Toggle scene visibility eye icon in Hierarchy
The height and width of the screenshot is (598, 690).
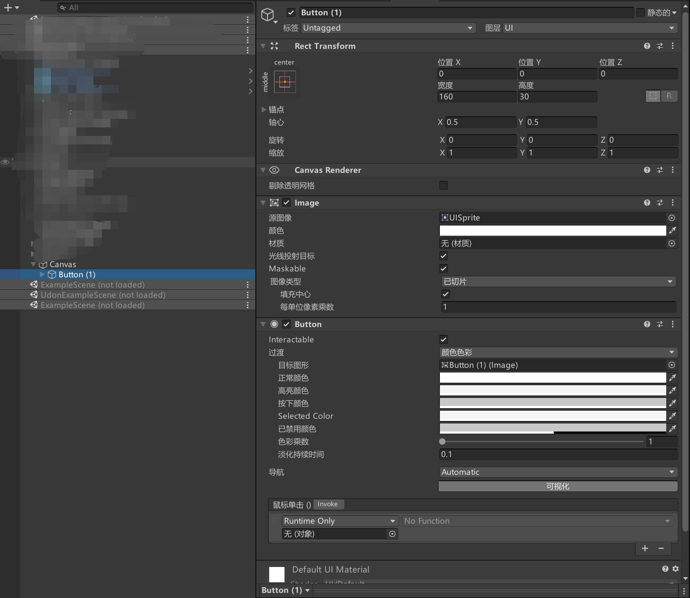5,162
